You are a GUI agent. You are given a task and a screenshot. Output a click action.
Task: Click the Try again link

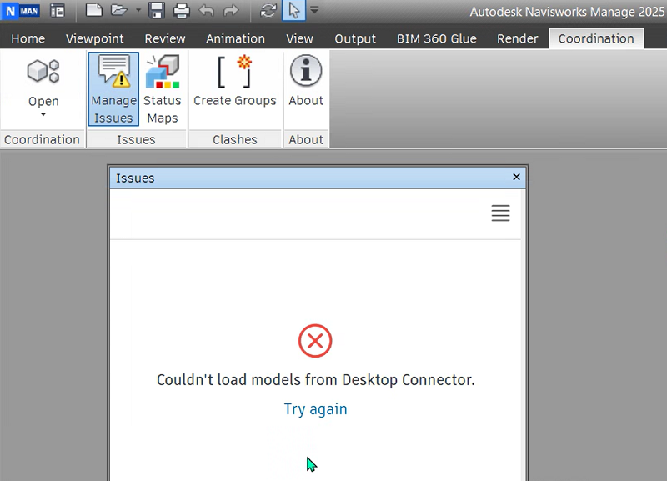pos(315,408)
